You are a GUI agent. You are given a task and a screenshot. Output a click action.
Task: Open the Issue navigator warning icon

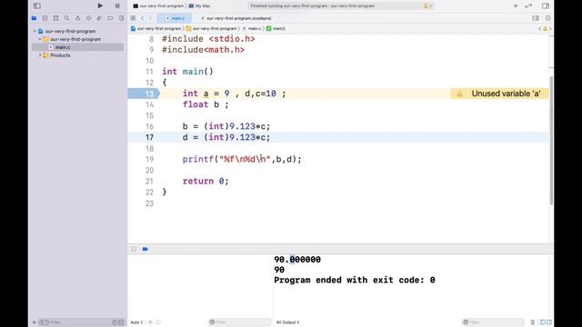click(x=77, y=18)
